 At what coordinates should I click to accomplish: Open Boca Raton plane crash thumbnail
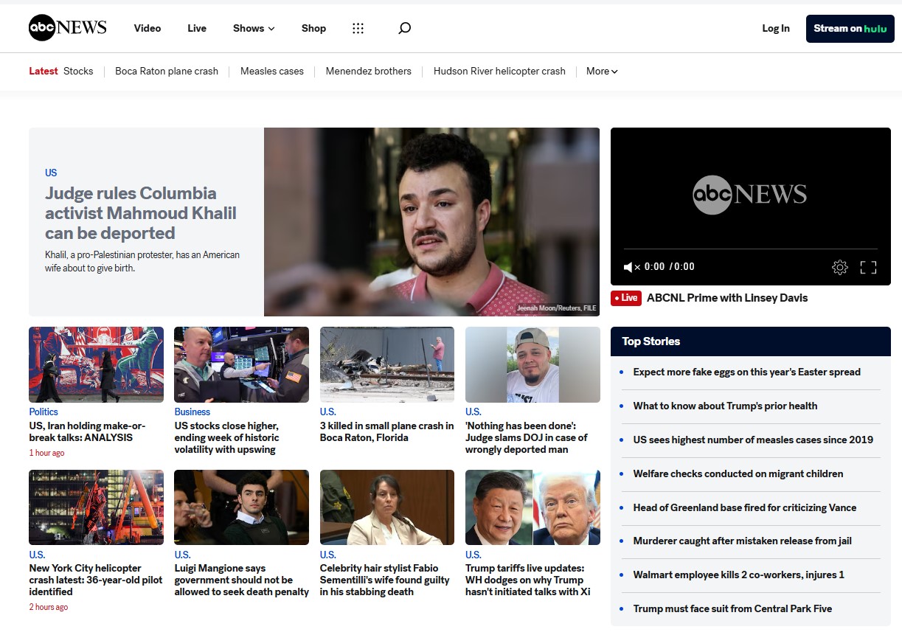pyautogui.click(x=387, y=364)
